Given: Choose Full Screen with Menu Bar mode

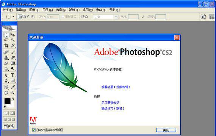Looking at the screenshot, I should (x=9, y=119).
